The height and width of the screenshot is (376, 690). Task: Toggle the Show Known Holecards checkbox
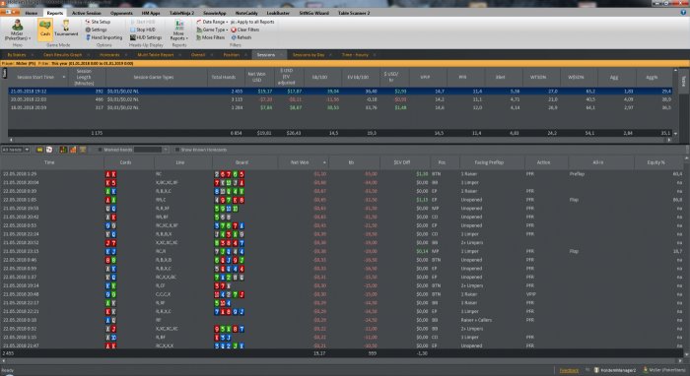click(x=176, y=150)
